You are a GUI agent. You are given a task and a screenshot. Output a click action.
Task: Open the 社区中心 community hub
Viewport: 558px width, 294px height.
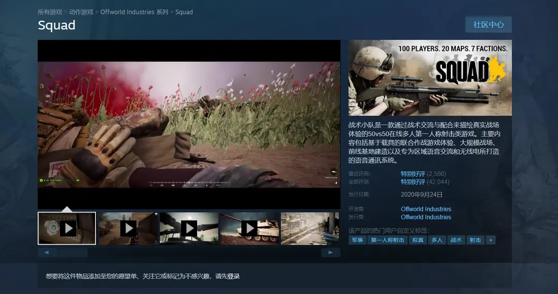point(488,25)
